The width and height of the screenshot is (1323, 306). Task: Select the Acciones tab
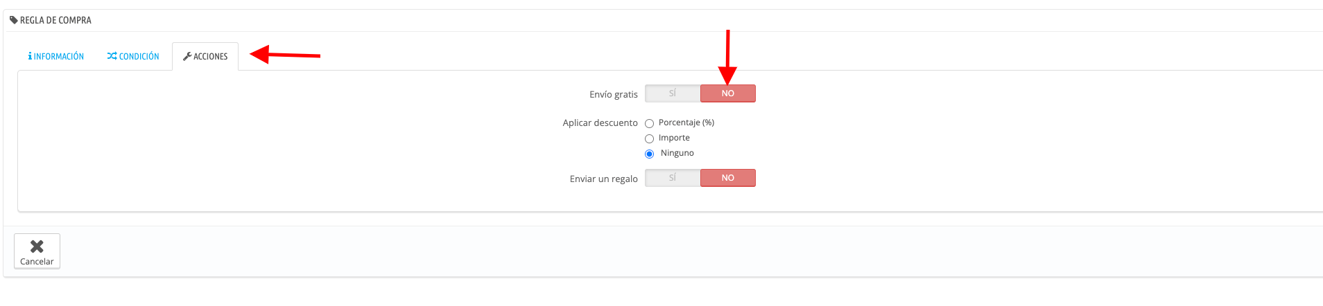click(x=205, y=56)
